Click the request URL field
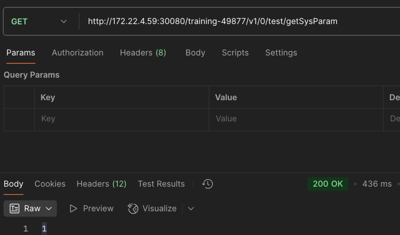400x235 pixels. (x=213, y=22)
